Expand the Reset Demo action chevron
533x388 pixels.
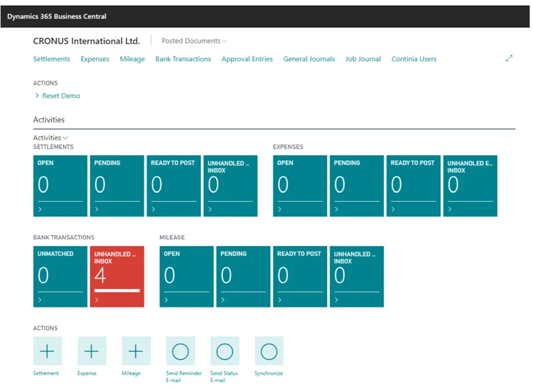[37, 96]
